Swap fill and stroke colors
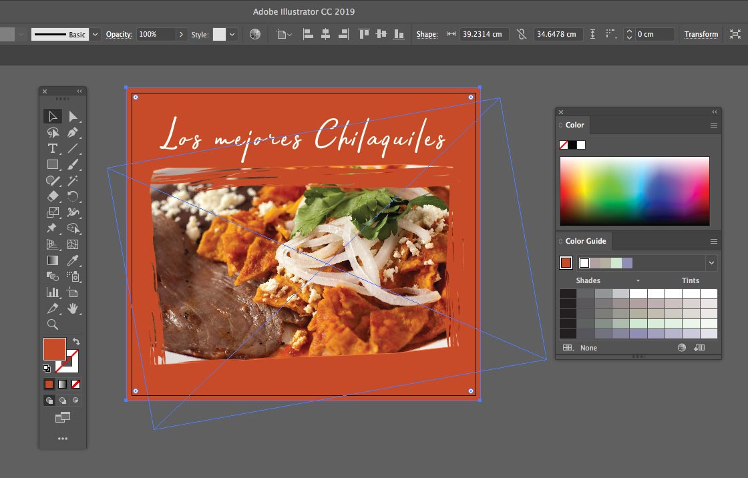Screen dimensions: 748x478 (x=76, y=341)
